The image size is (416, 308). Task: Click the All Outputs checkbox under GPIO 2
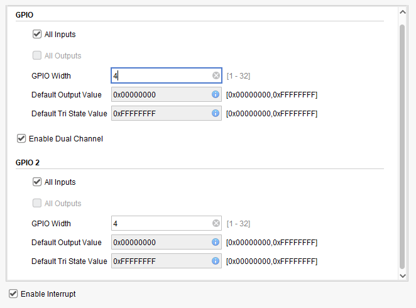pyautogui.click(x=37, y=203)
